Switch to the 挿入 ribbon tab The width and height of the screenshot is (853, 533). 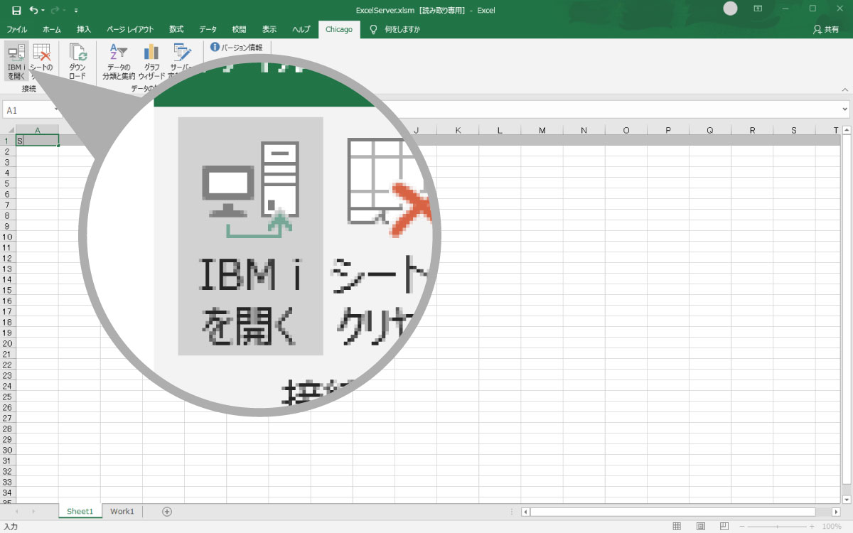coord(84,29)
